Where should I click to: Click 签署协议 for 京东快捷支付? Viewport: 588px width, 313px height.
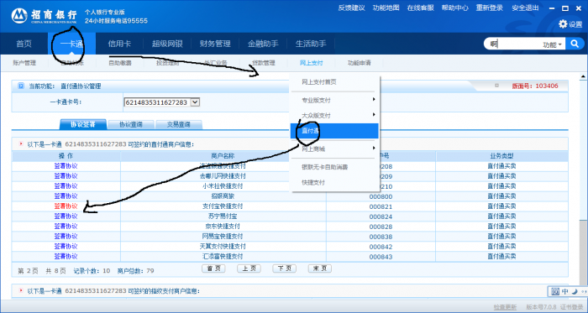pyautogui.click(x=66, y=227)
